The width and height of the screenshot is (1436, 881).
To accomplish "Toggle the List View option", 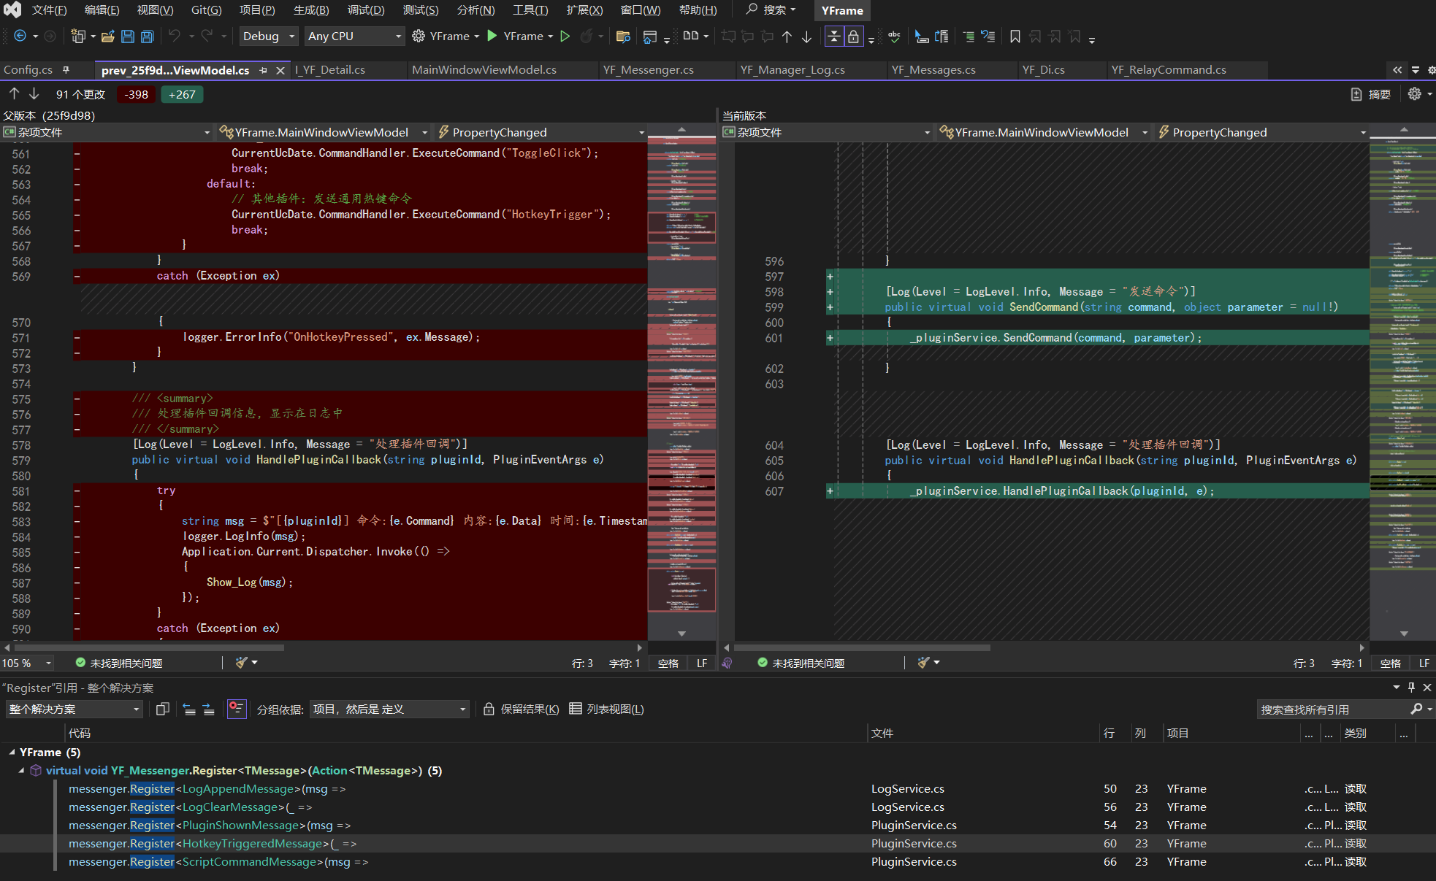I will (606, 709).
